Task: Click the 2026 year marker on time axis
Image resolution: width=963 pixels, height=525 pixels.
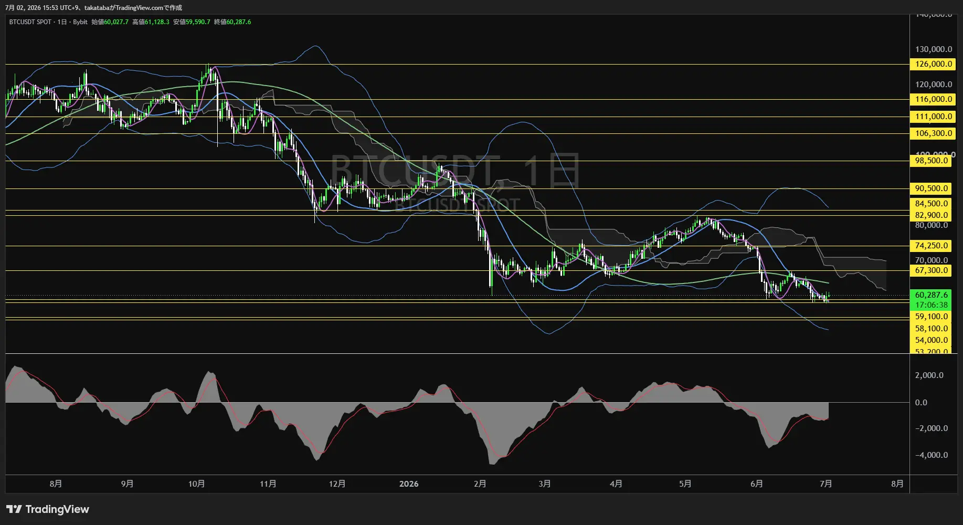Action: (x=409, y=484)
